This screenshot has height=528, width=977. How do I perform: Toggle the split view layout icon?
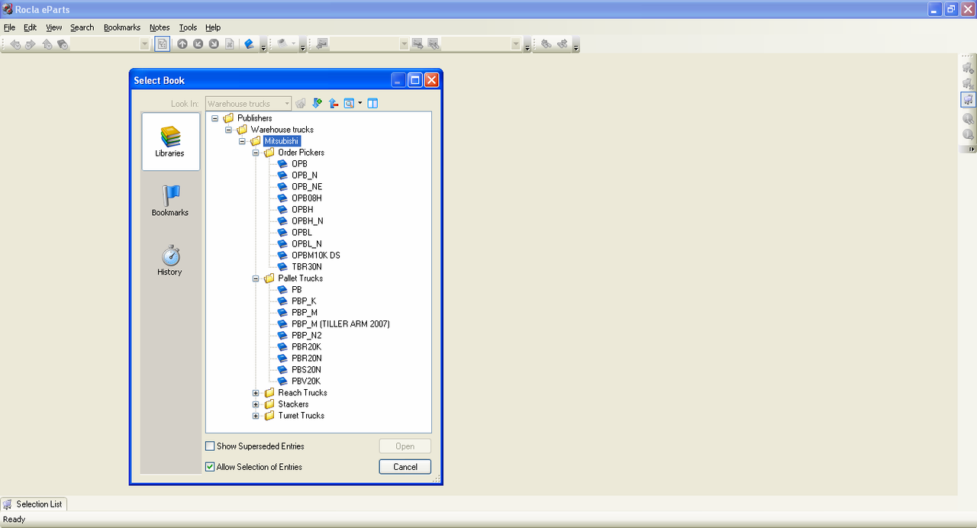[372, 103]
